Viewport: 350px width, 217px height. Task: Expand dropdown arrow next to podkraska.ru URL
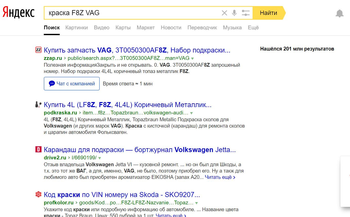point(191,113)
